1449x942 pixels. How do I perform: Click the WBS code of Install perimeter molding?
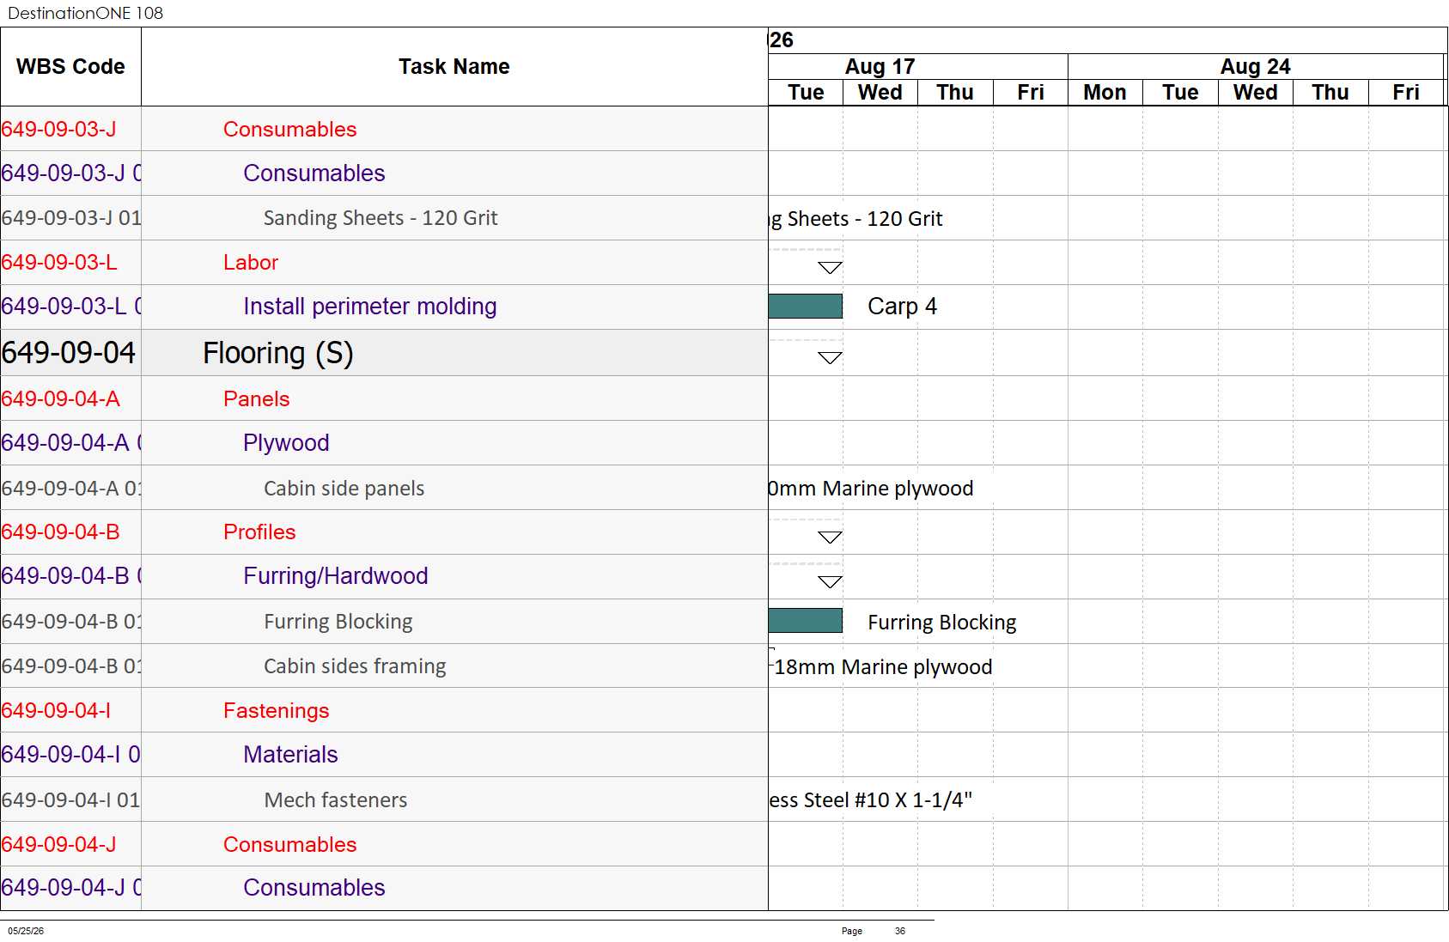coord(71,307)
